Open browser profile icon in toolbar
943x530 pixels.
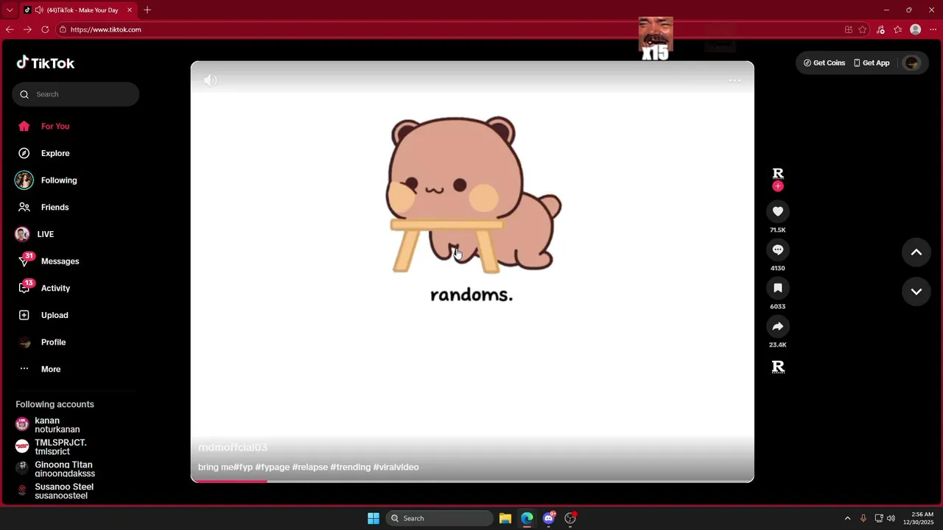point(916,29)
